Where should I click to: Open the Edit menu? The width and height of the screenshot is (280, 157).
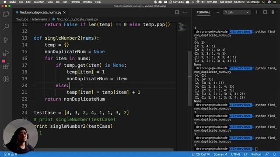point(28,2)
